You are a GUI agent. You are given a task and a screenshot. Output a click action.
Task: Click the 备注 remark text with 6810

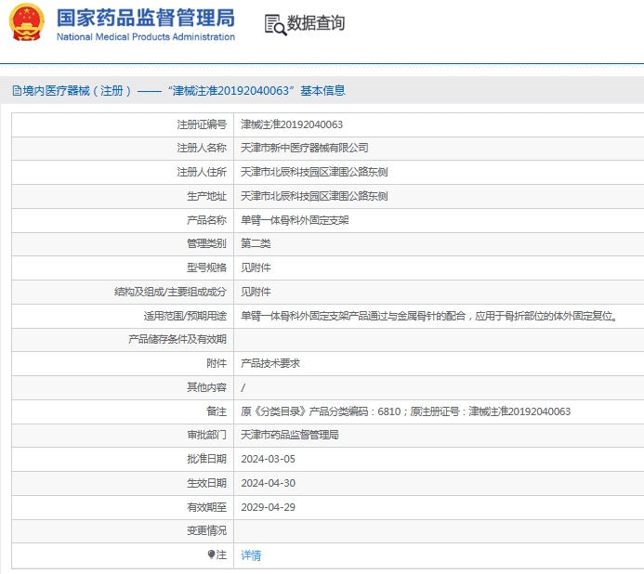(405, 411)
